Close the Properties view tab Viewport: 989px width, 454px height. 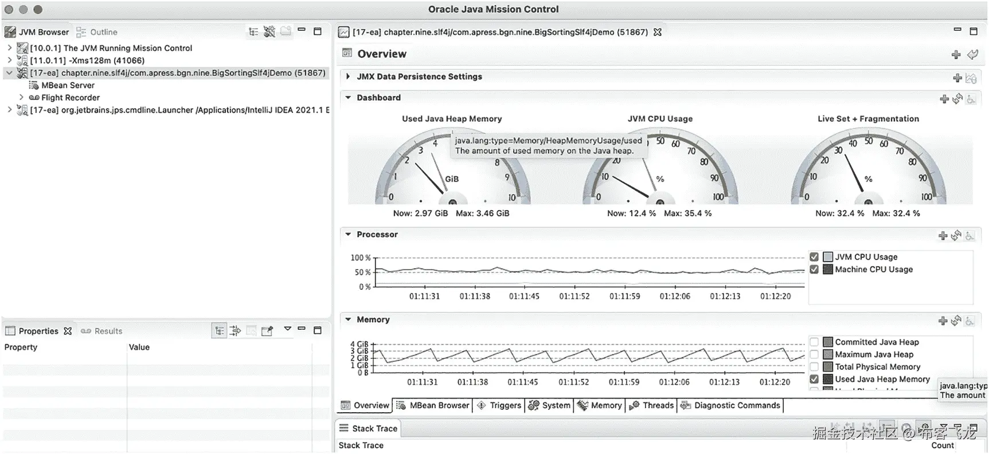[68, 331]
